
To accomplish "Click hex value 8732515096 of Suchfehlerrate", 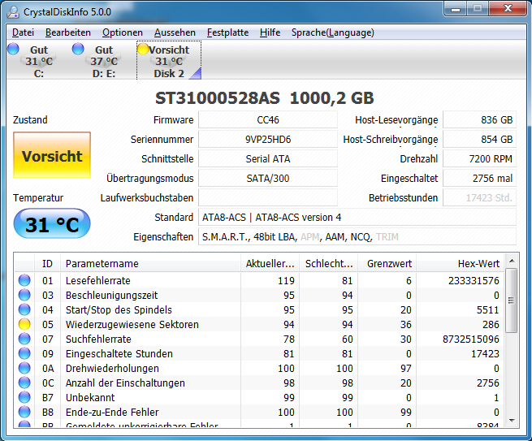I will [x=471, y=339].
